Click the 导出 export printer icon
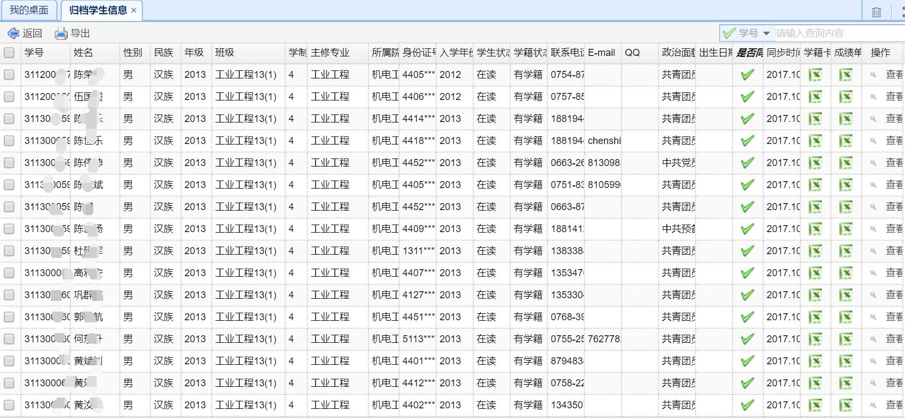 (61, 33)
